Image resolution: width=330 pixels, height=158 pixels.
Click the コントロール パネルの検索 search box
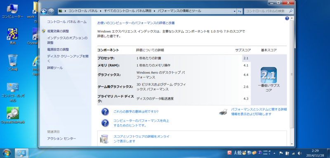(269, 11)
